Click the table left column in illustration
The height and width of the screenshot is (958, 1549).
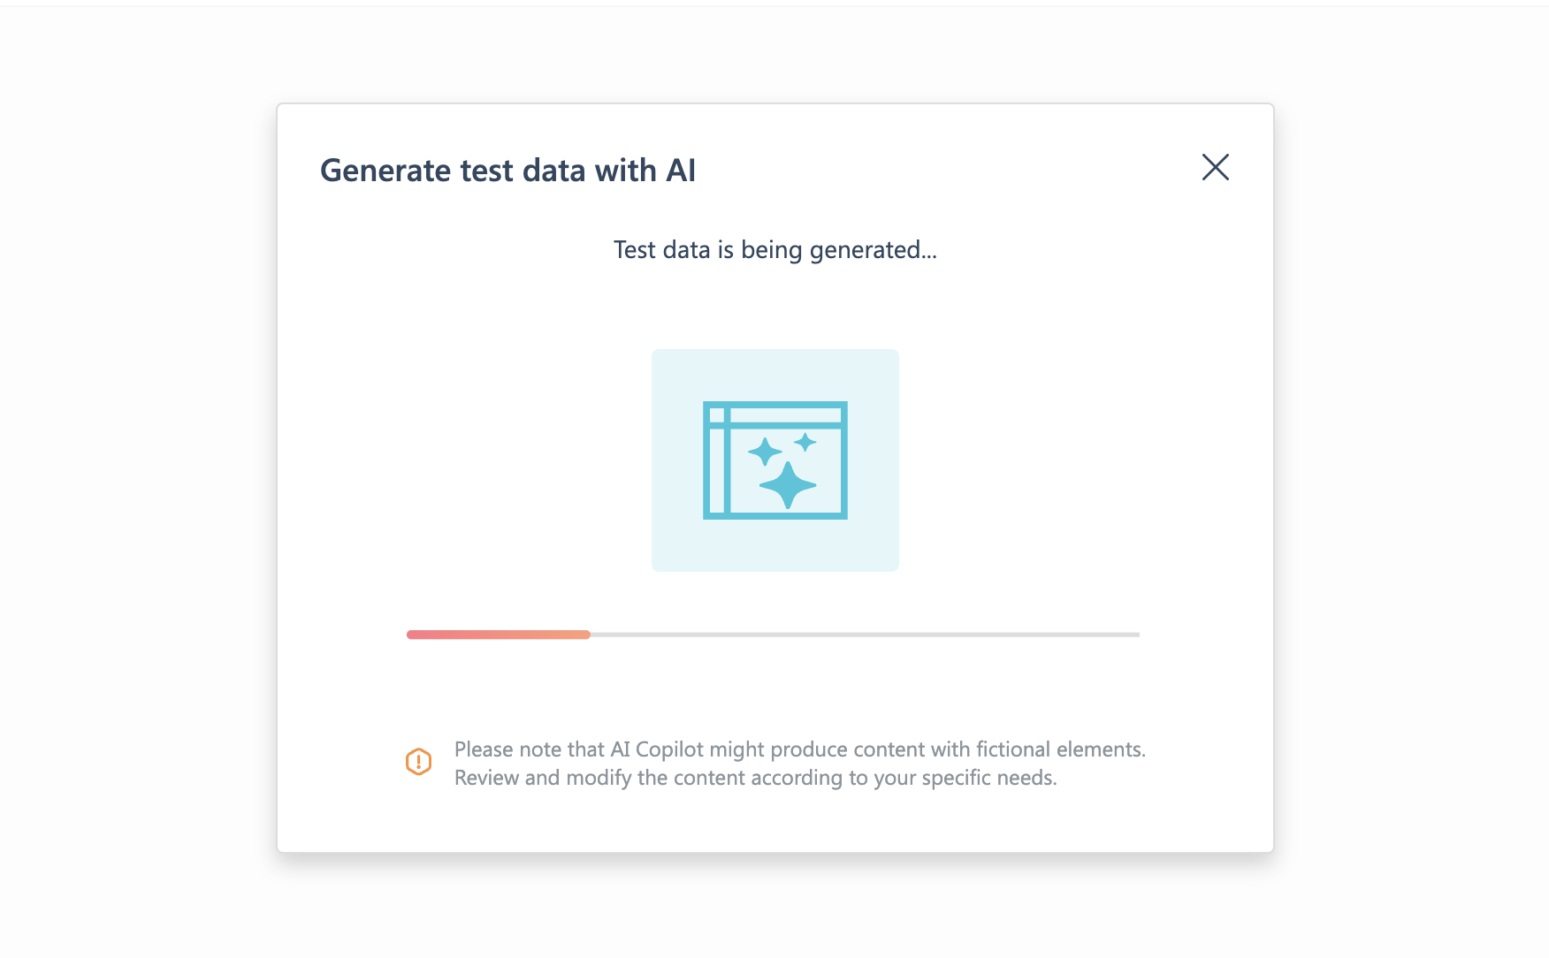coord(717,468)
